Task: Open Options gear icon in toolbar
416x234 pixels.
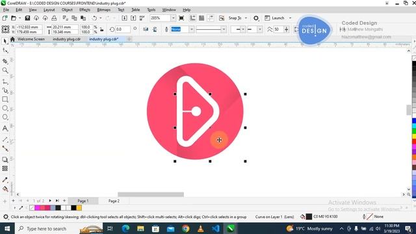Action: pos(255,18)
